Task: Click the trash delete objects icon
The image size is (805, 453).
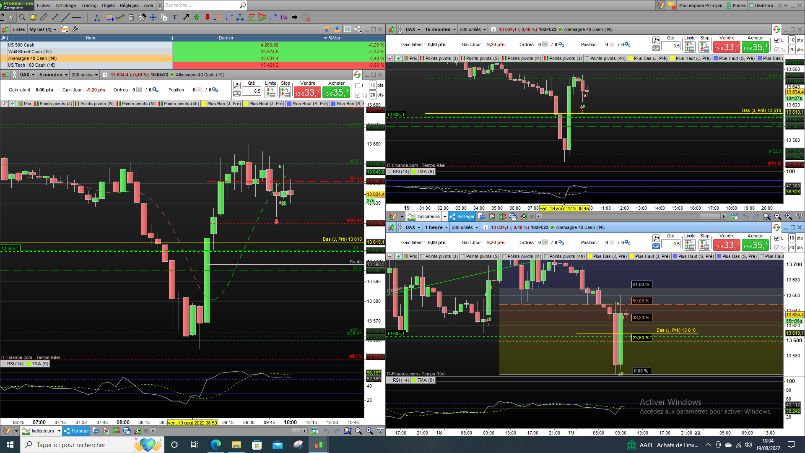Action: [x=131, y=17]
